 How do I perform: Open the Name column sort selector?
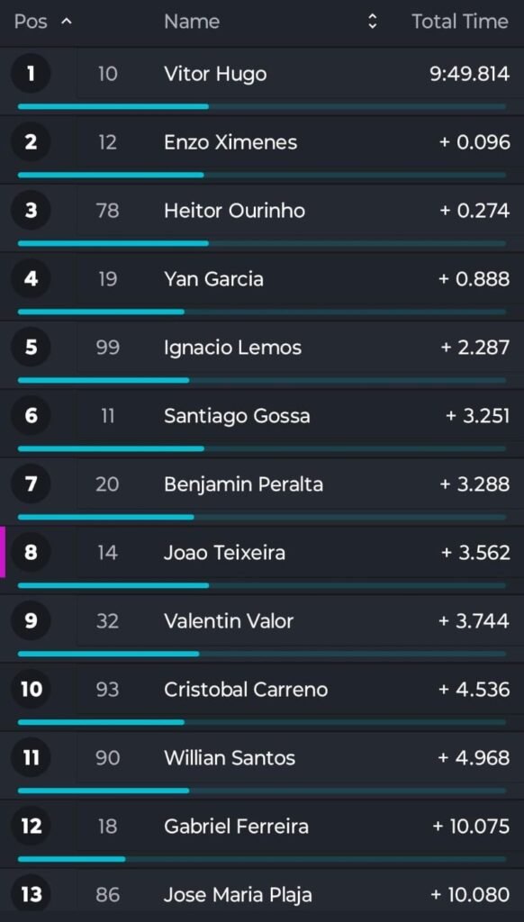click(372, 22)
